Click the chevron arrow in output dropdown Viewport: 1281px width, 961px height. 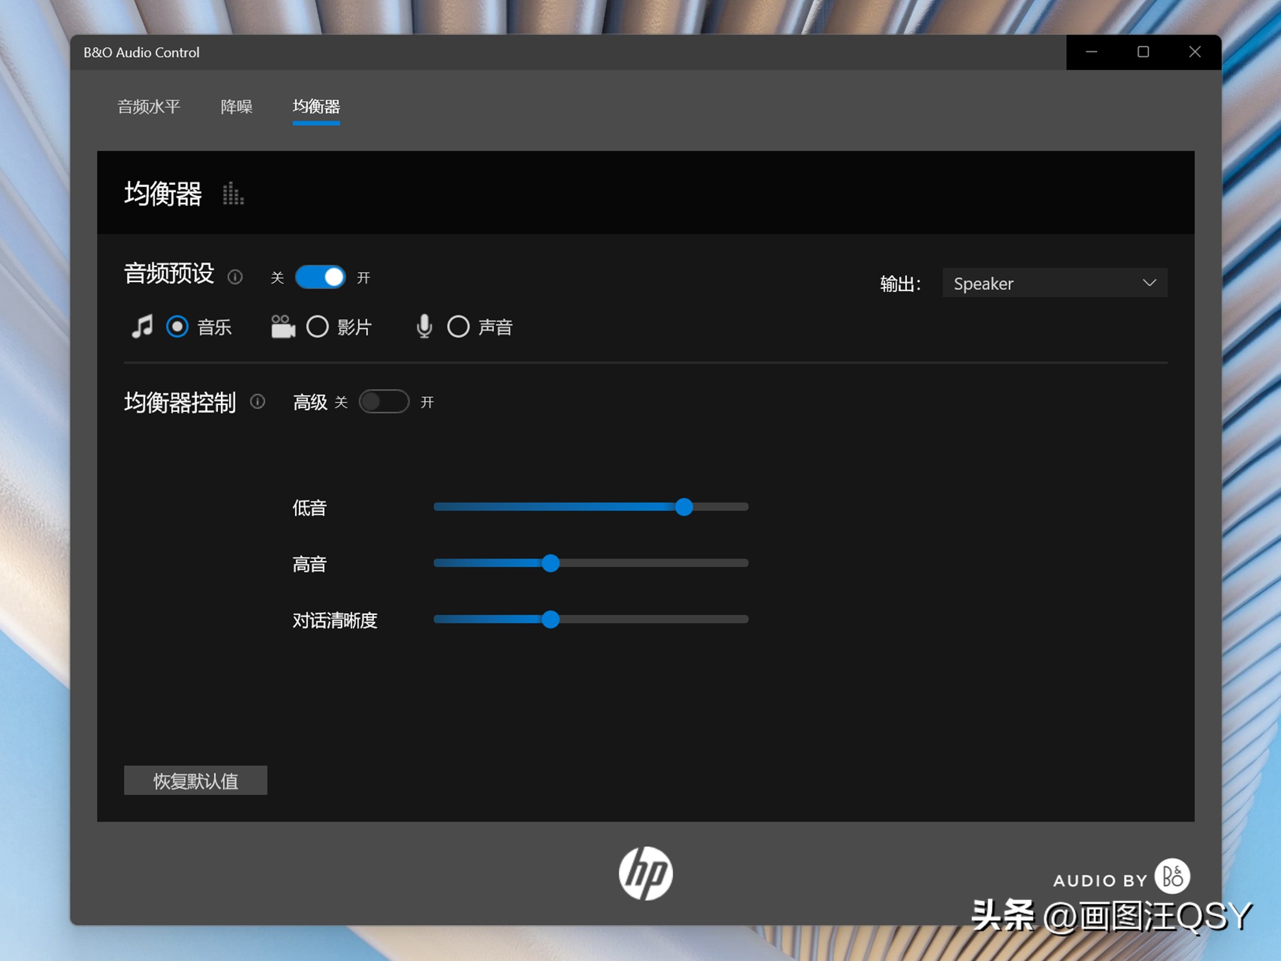pyautogui.click(x=1149, y=283)
